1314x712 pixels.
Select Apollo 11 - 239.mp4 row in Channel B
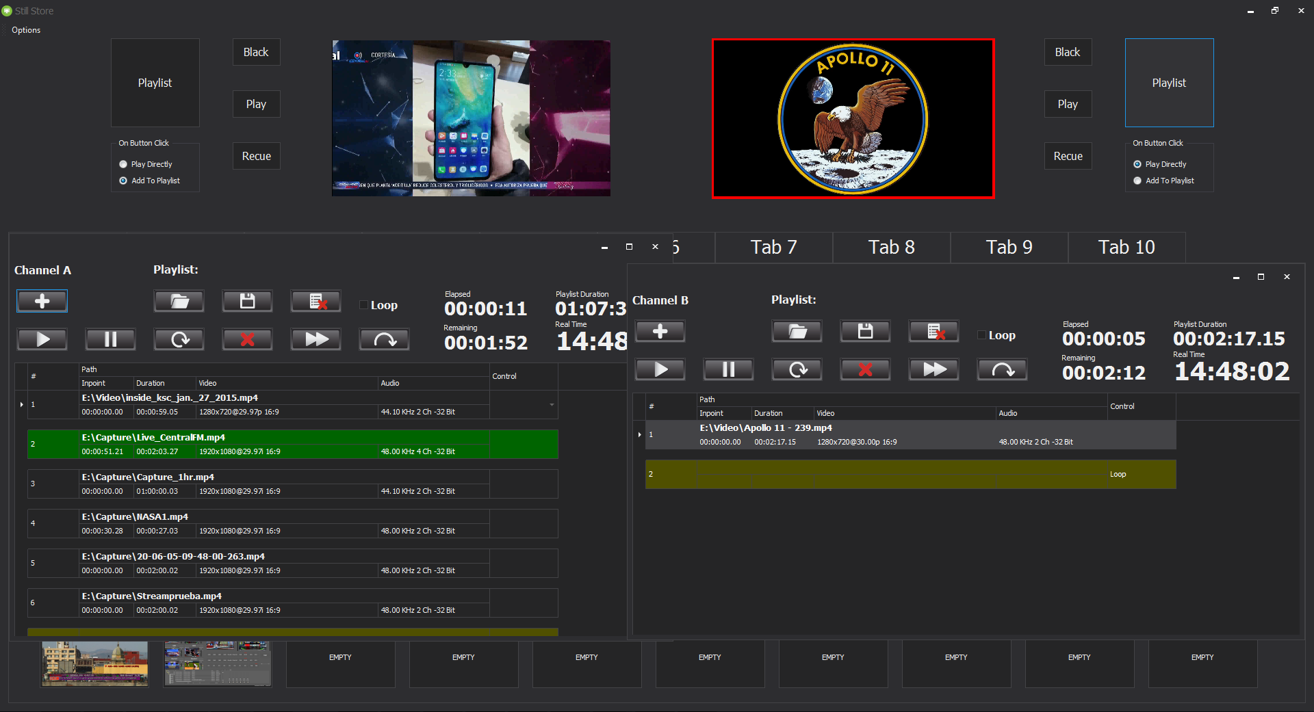(x=911, y=434)
